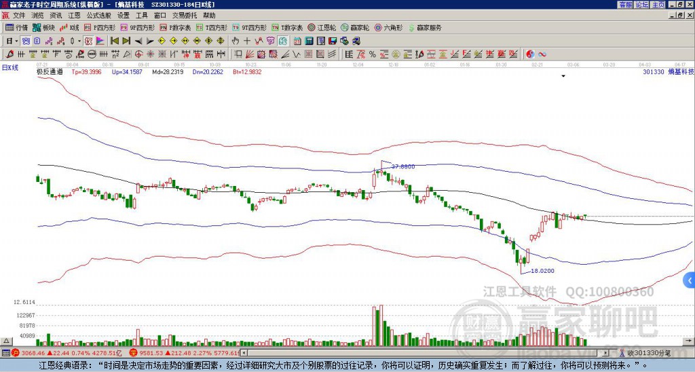This screenshot has height=372, width=695.
Task: Open the calendar icon in toolbar
Action: click(x=297, y=41)
